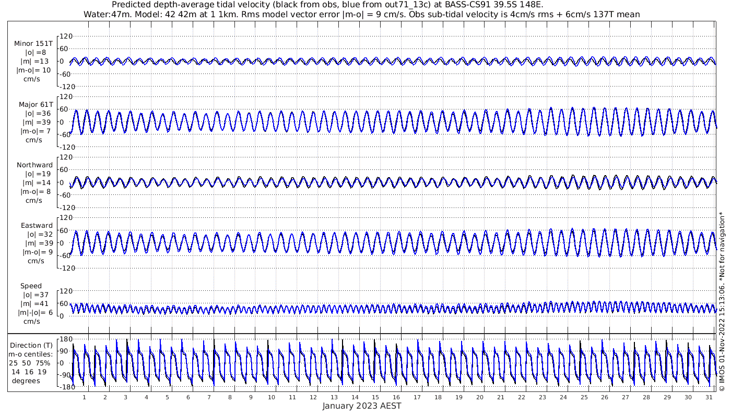
Task: Click the '120' tick on the Minor panel axis
Action: click(x=65, y=36)
